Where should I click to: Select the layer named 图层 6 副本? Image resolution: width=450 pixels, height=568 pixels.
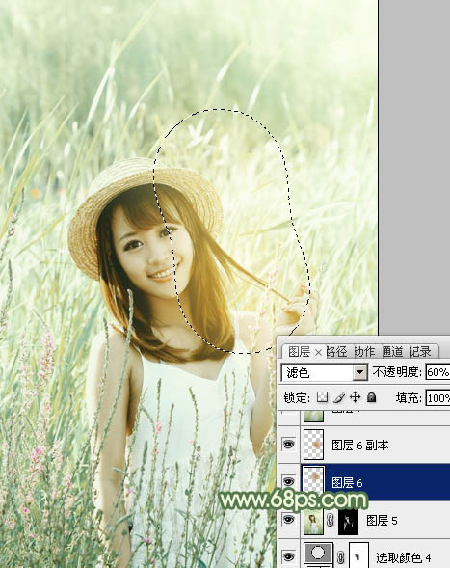(x=360, y=445)
